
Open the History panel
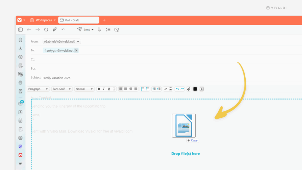pyautogui.click(x=20, y=57)
